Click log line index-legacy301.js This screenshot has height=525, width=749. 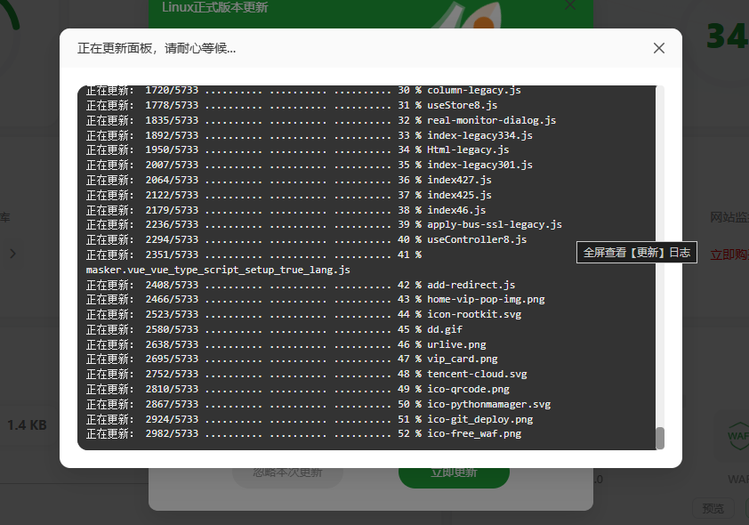(x=309, y=165)
